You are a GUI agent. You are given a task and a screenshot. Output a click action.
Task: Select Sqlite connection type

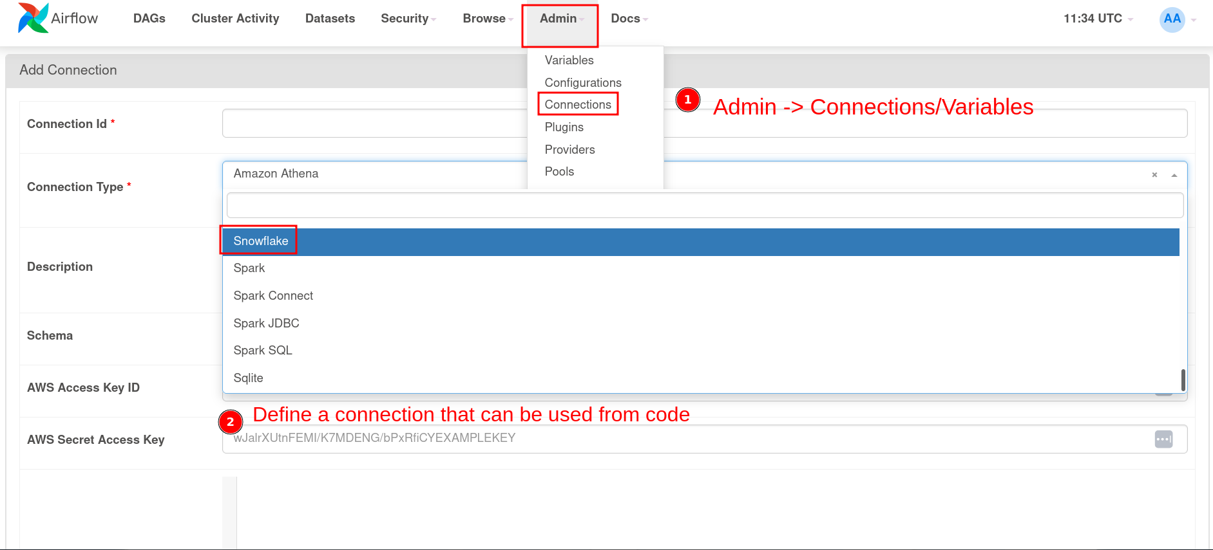[x=701, y=378]
